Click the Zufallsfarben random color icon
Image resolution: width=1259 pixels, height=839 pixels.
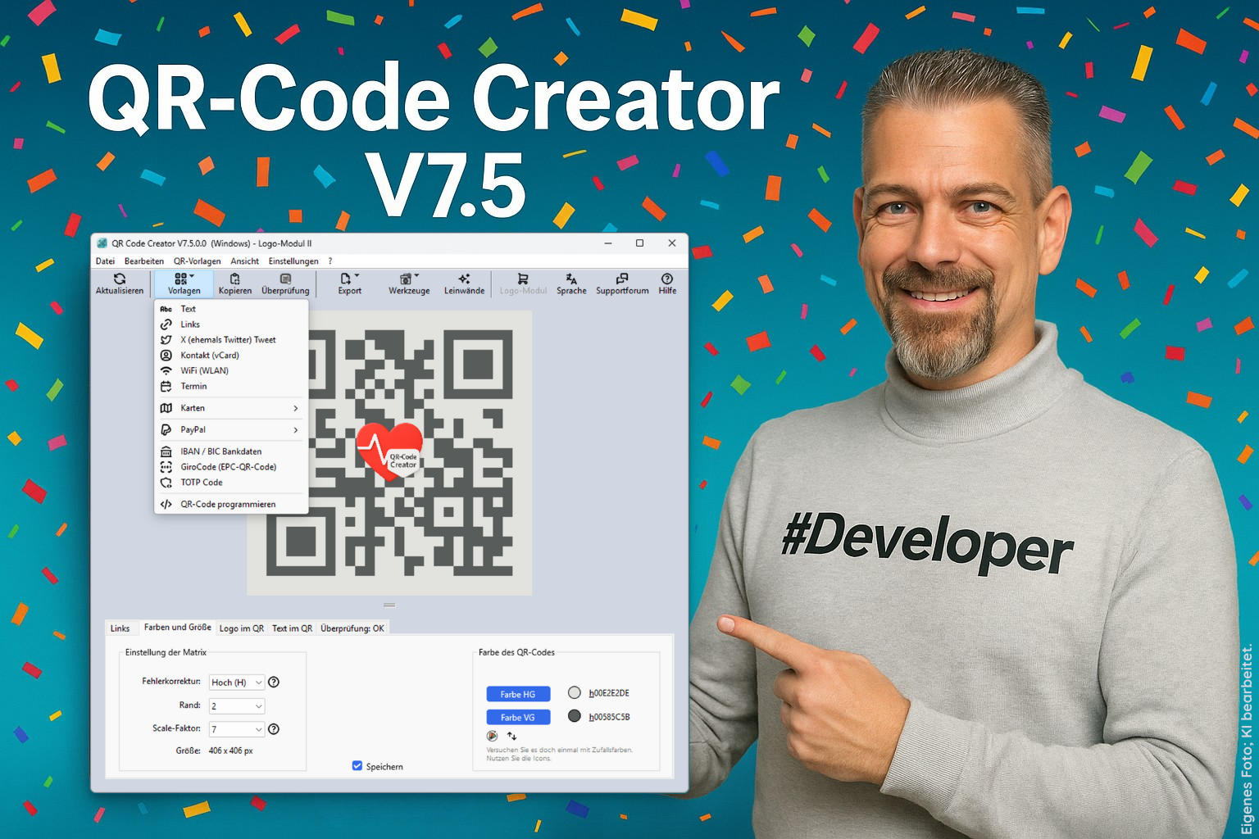[491, 736]
